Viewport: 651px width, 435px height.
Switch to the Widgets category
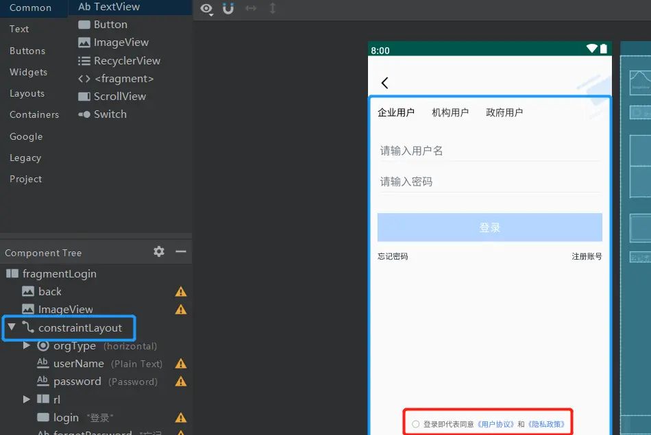[x=27, y=72]
